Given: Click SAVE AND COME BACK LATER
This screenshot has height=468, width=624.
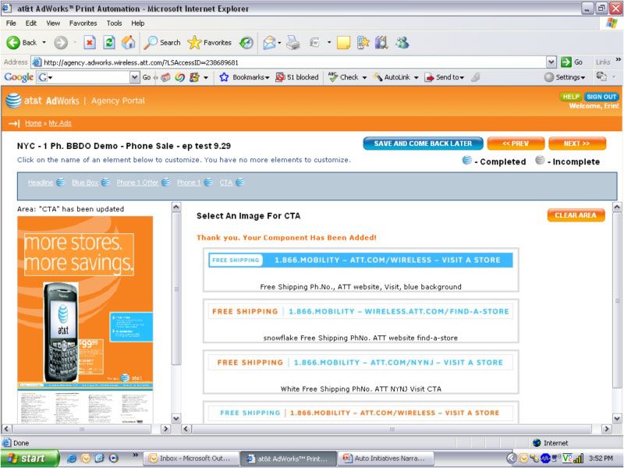Looking at the screenshot, I should click(x=422, y=144).
